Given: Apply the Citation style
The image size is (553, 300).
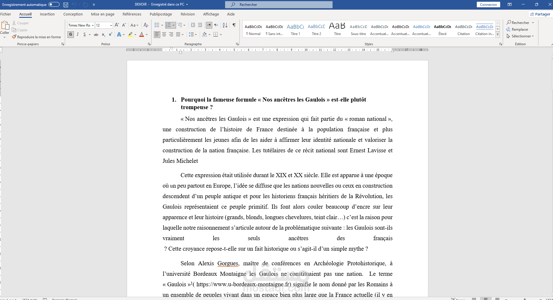Looking at the screenshot, I should tap(464, 29).
